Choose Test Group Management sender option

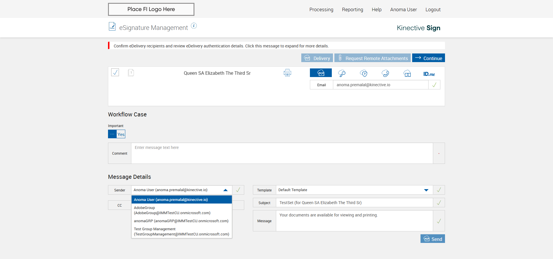coord(181,231)
